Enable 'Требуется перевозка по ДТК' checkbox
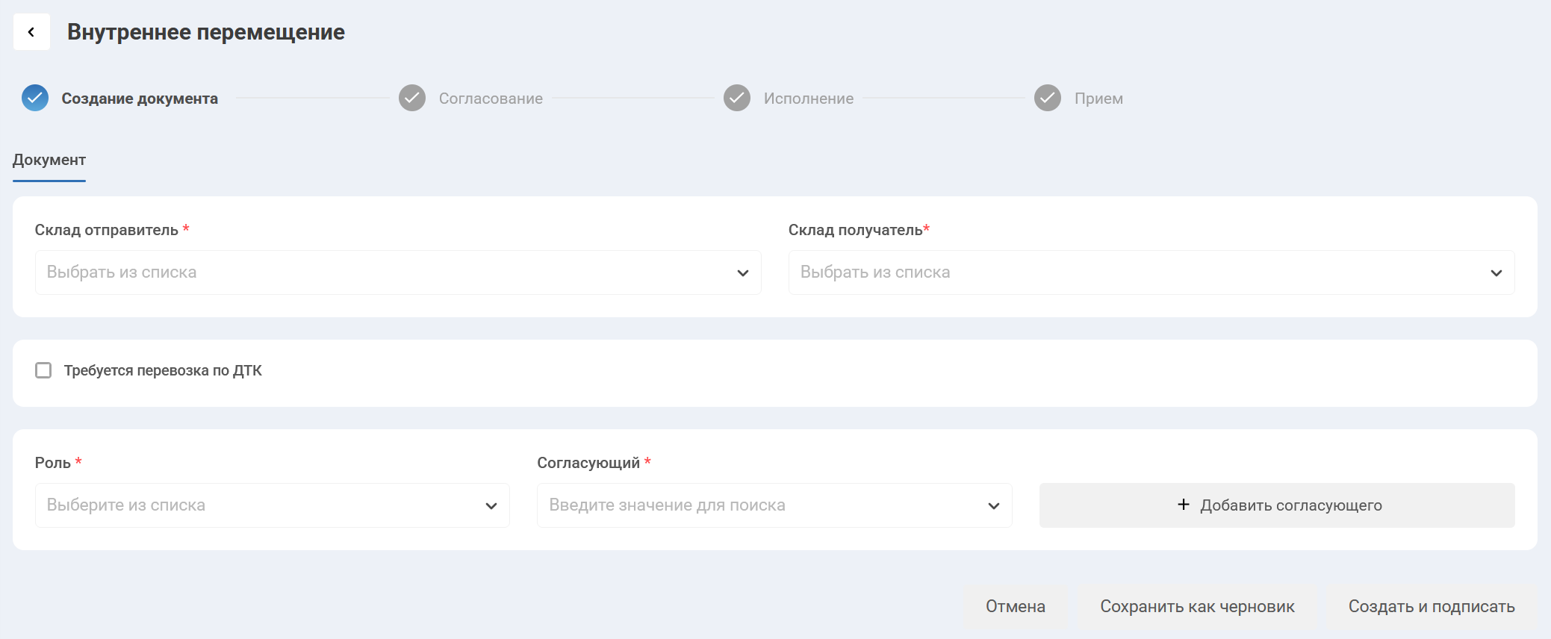Viewport: 1551px width, 639px height. (43, 370)
